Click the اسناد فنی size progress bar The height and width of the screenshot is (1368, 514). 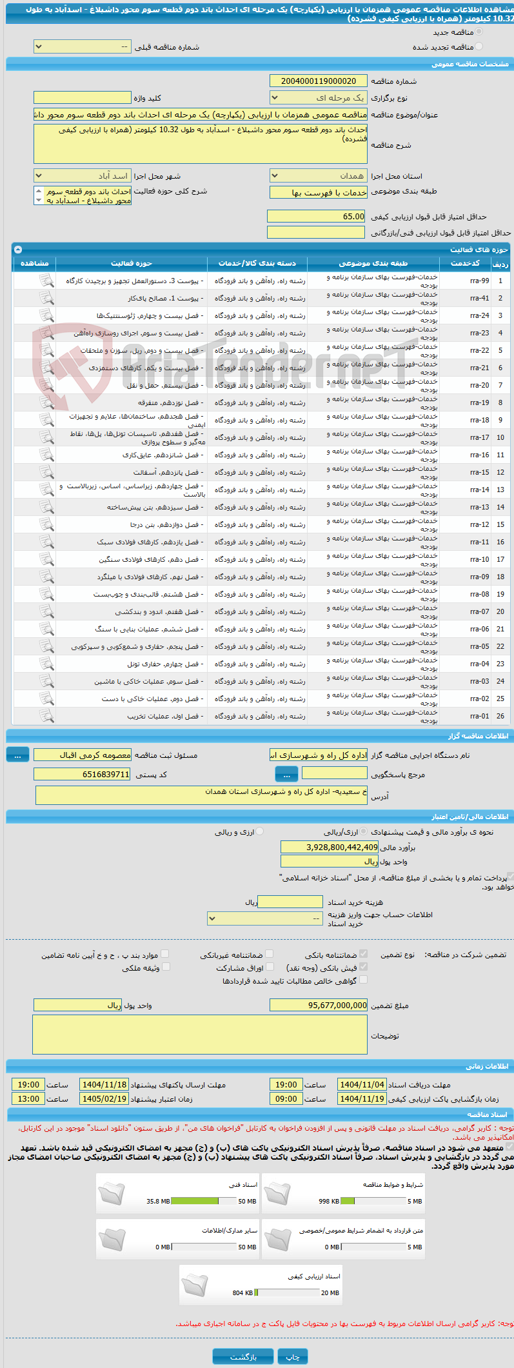coord(204,1201)
